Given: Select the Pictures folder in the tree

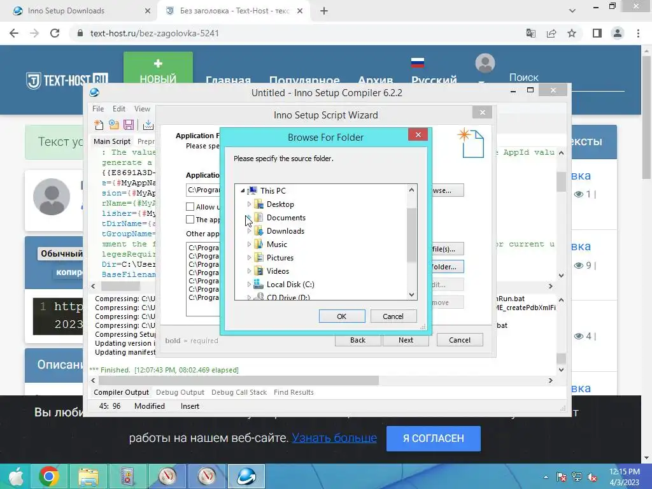Looking at the screenshot, I should (x=280, y=257).
